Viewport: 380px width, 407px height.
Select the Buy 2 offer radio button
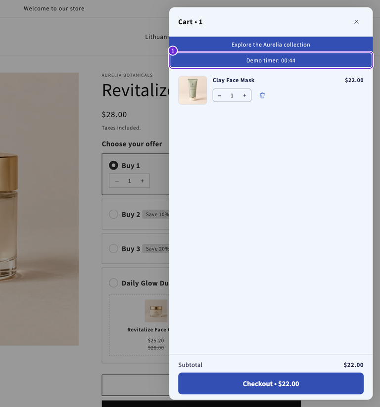pyautogui.click(x=113, y=214)
